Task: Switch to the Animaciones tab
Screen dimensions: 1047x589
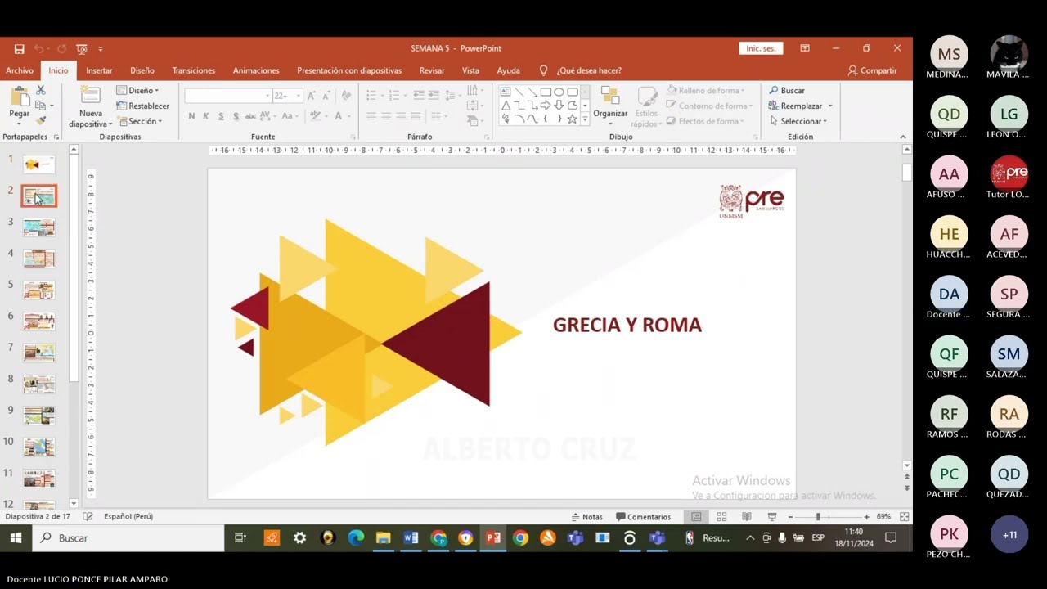Action: pos(256,70)
